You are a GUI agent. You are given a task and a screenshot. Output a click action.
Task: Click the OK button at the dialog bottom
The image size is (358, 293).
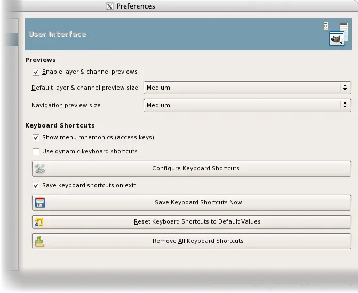click(x=329, y=290)
